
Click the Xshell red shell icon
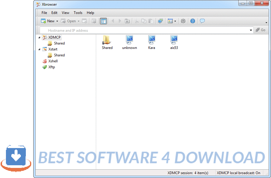click(x=45, y=61)
